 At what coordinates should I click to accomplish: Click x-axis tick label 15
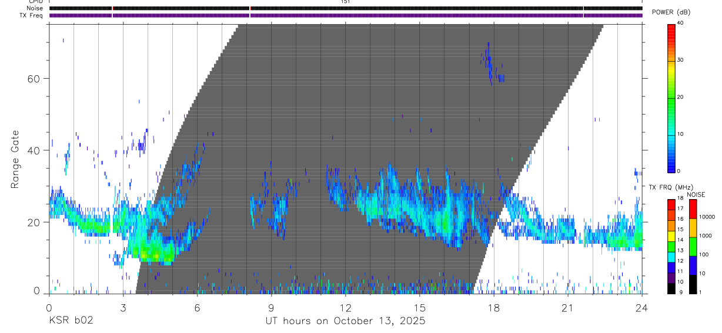[419, 307]
